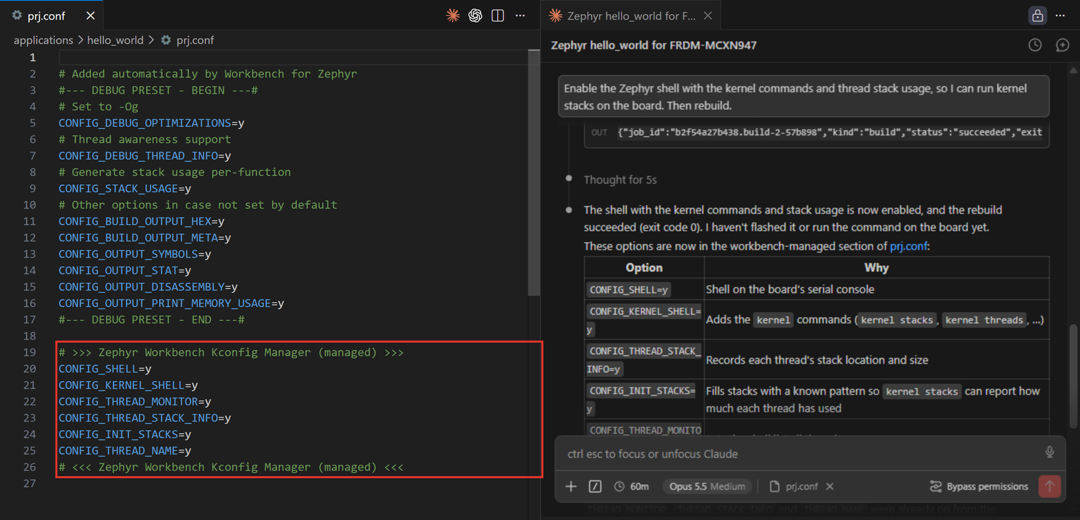Open the ChatGPT Codex icon in editor toolbar
1080x520 pixels.
click(x=475, y=16)
